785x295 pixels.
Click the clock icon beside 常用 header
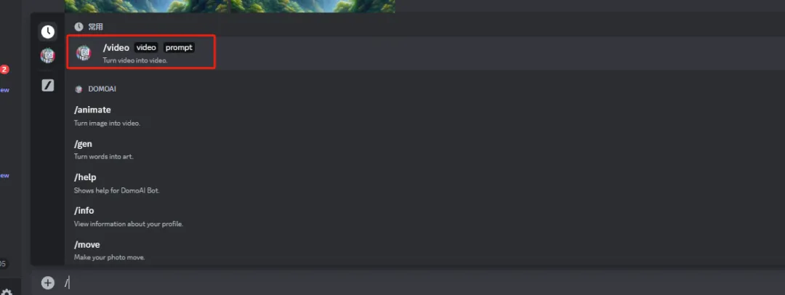pyautogui.click(x=78, y=27)
